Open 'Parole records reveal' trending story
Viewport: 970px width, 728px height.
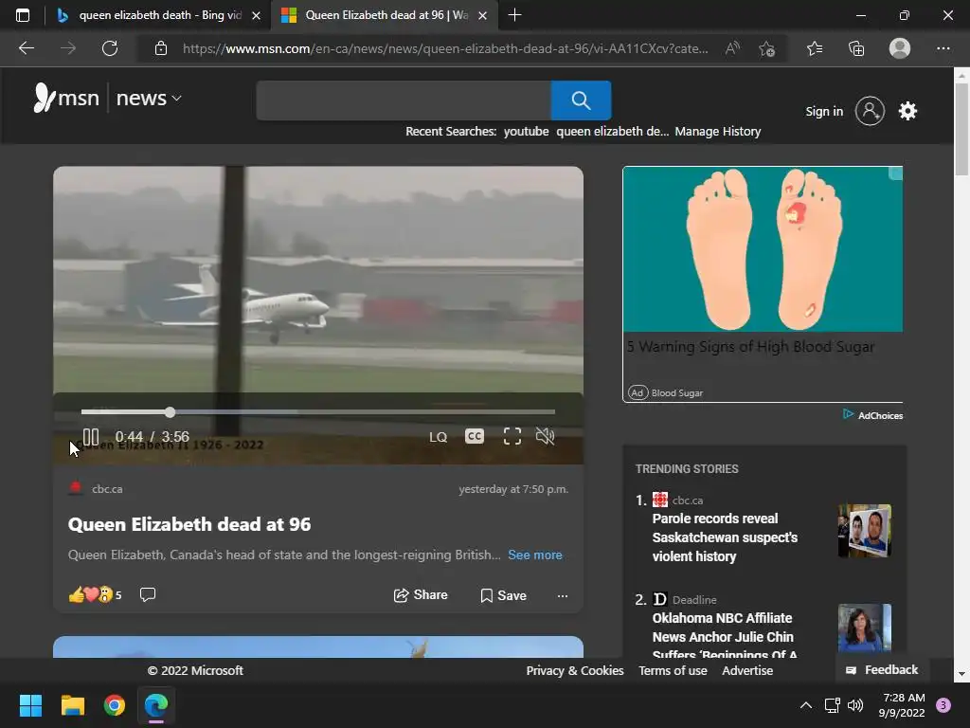725,537
